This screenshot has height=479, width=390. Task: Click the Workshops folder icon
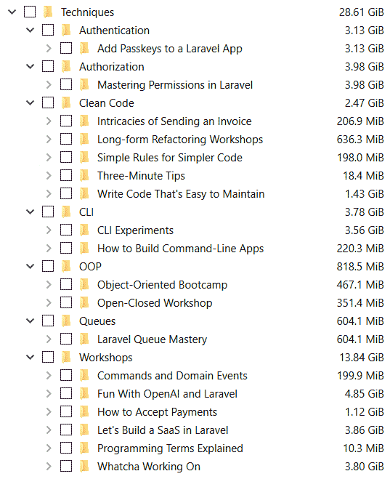pos(66,358)
